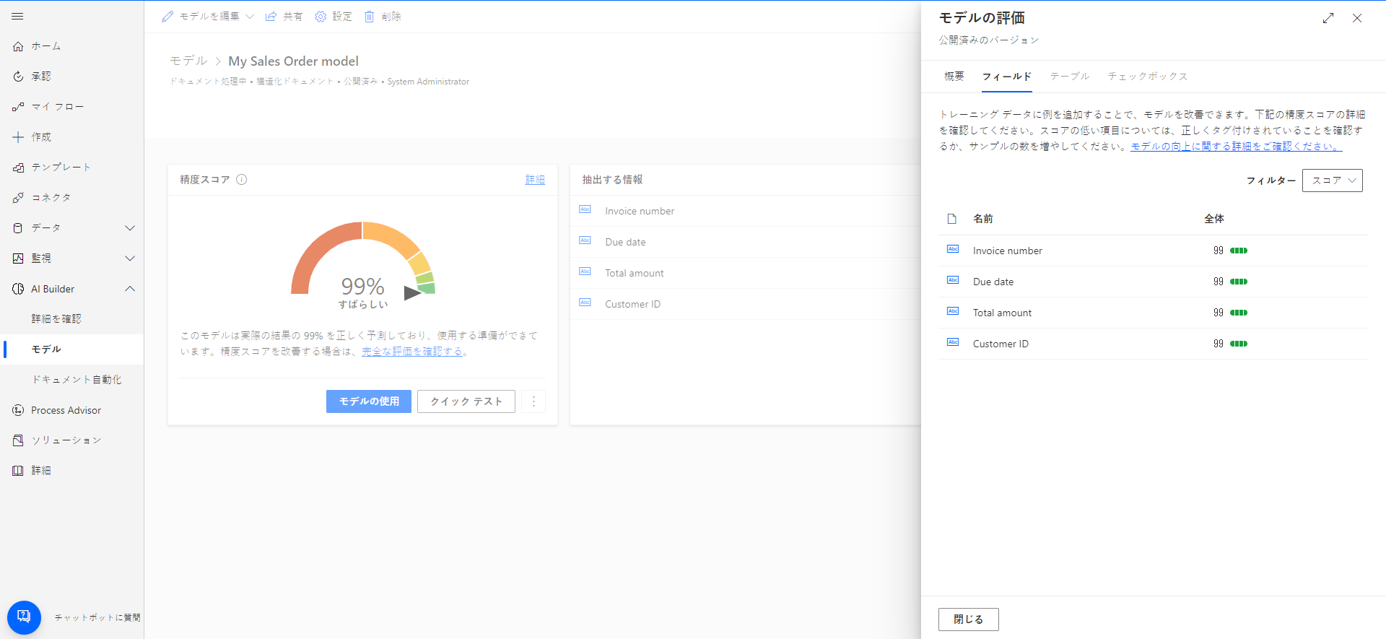The width and height of the screenshot is (1386, 639).
Task: Open the スコア filter dropdown
Action: pyautogui.click(x=1333, y=181)
